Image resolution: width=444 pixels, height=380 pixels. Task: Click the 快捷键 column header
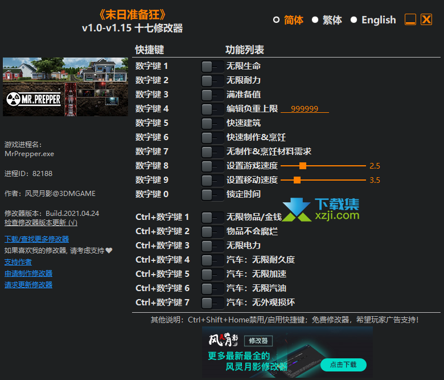pos(150,50)
